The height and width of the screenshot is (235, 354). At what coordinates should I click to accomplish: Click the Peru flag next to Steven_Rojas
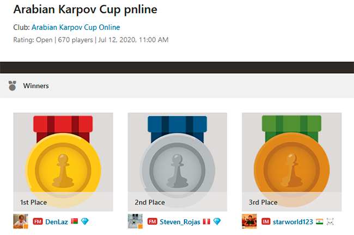tap(206, 221)
